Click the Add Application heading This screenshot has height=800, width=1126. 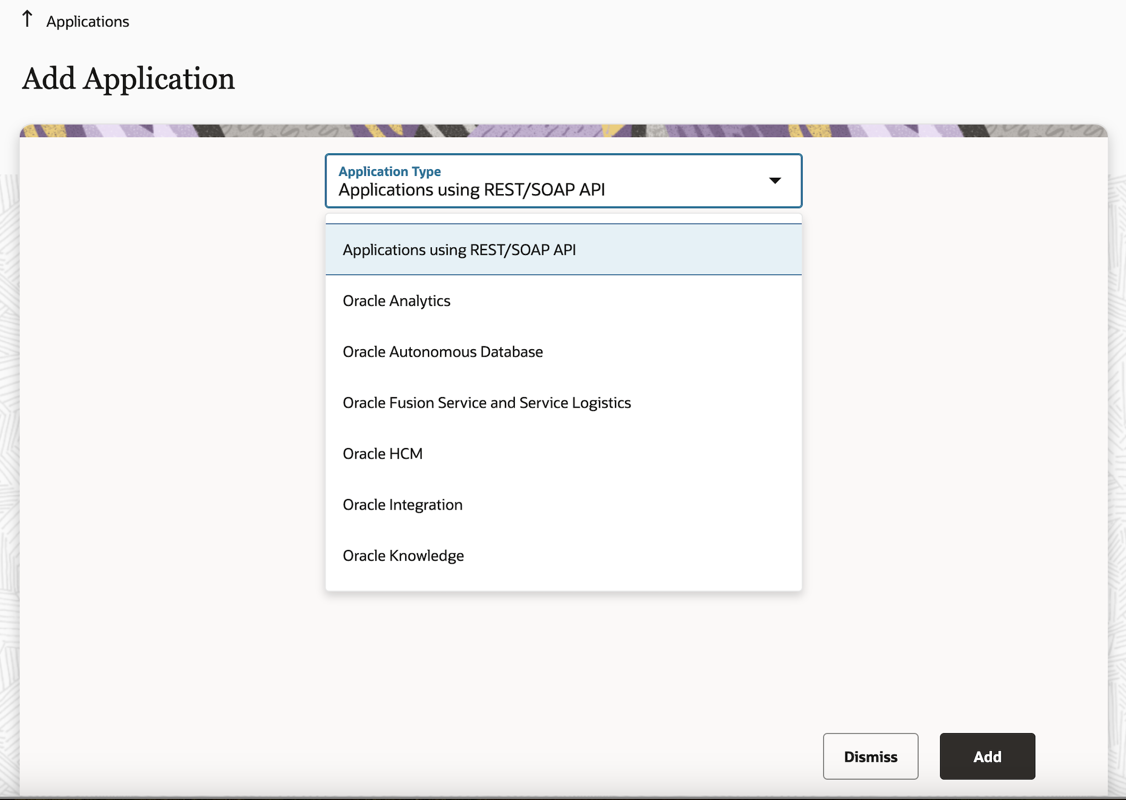128,79
